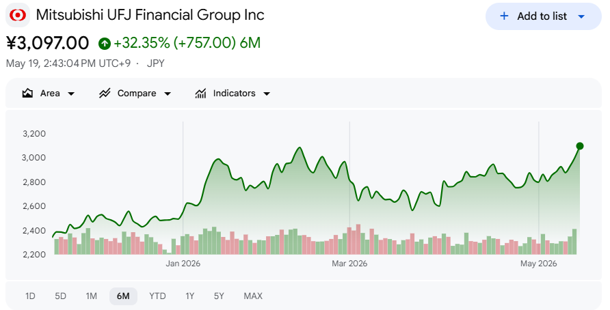Click the 2,400 y-axis label

34,231
